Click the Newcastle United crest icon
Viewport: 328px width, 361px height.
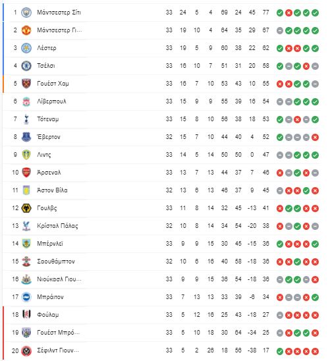coord(26,279)
